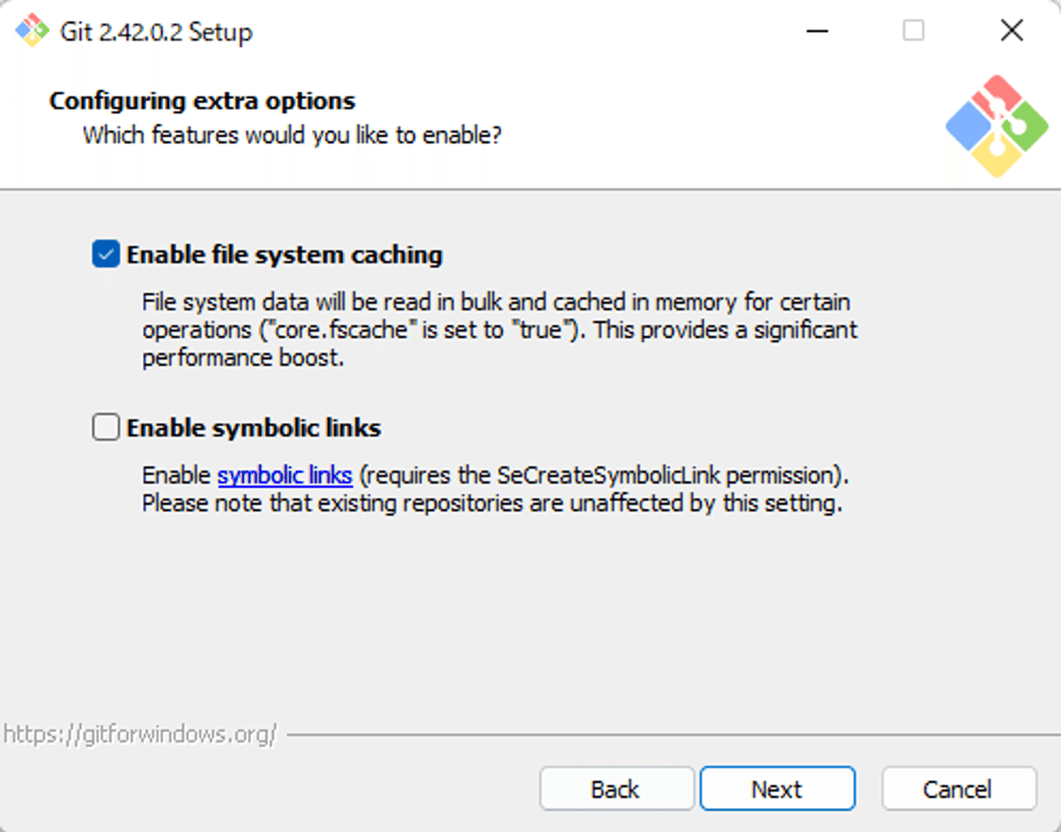Click the gitforwindows.org URL at the bottom
Image resolution: width=1061 pixels, height=832 pixels.
coord(141,734)
